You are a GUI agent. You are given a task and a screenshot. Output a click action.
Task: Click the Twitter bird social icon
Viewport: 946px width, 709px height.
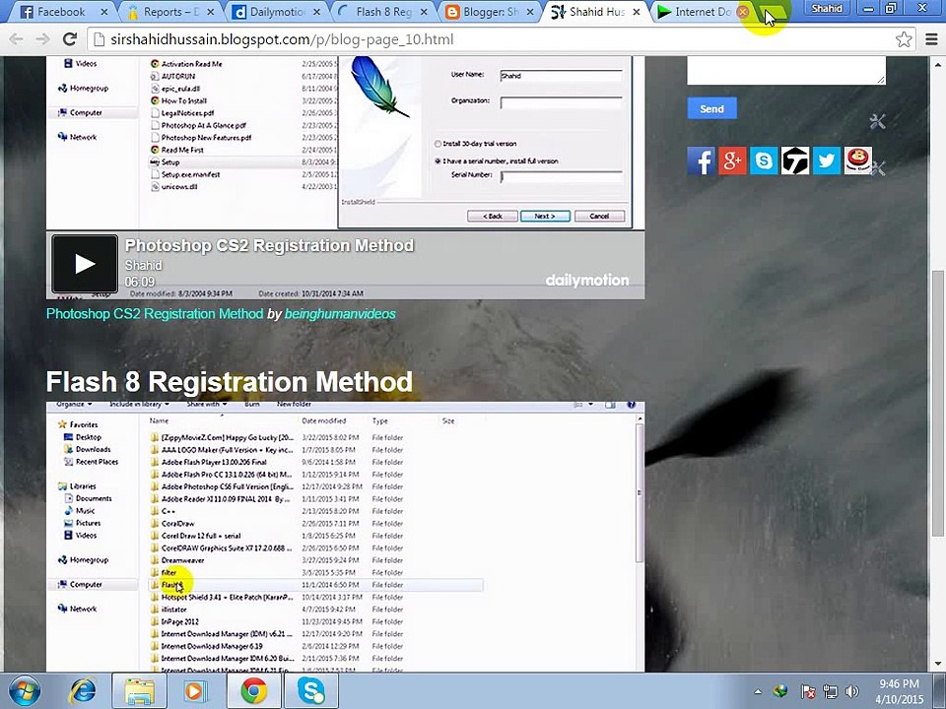click(x=827, y=161)
